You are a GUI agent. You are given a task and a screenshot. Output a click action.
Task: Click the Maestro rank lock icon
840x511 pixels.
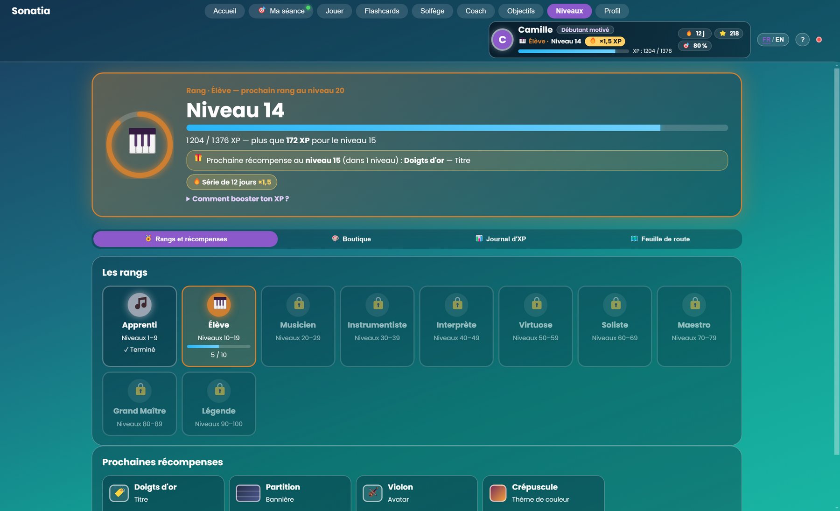point(694,304)
